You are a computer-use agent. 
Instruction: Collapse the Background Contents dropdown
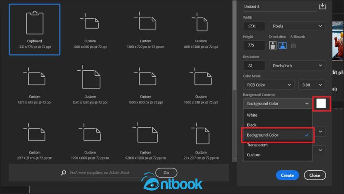(x=277, y=103)
